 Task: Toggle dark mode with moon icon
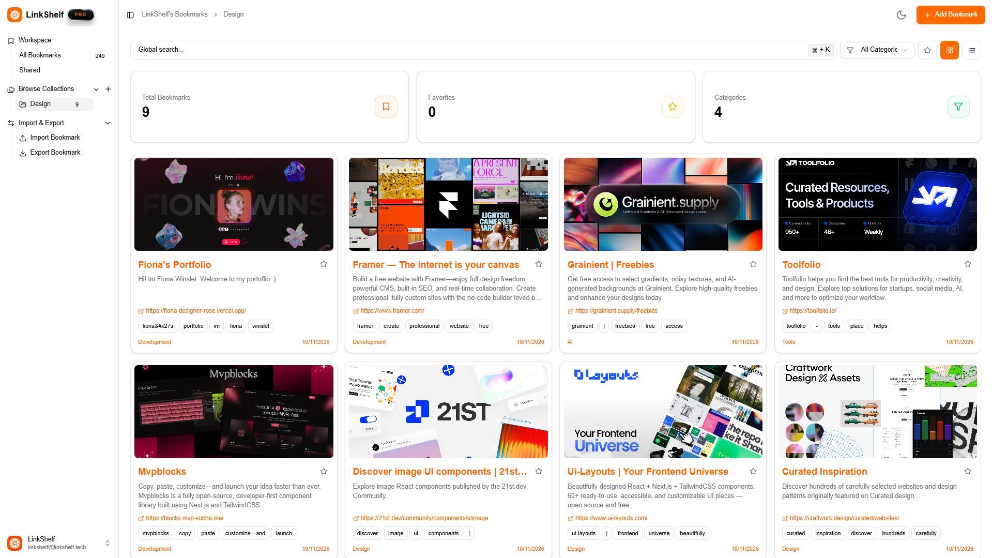pos(902,14)
